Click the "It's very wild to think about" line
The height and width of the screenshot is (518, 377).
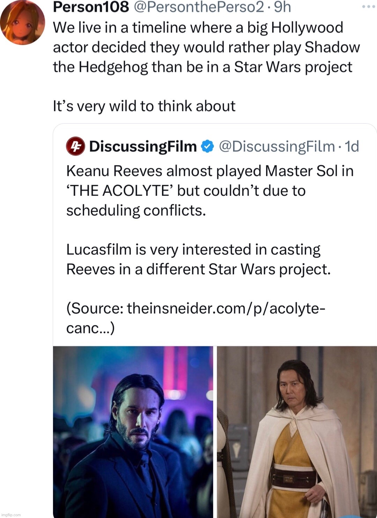pyautogui.click(x=144, y=106)
